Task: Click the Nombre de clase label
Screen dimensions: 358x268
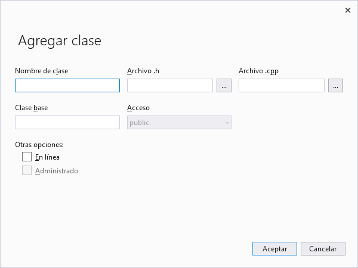Action: point(42,71)
